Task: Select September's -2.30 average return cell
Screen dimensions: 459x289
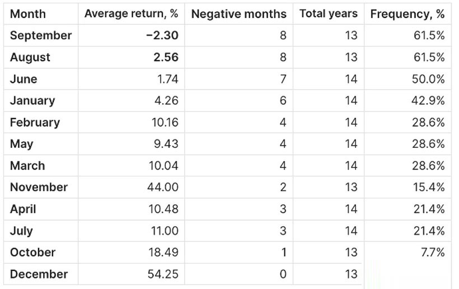Action: click(162, 36)
